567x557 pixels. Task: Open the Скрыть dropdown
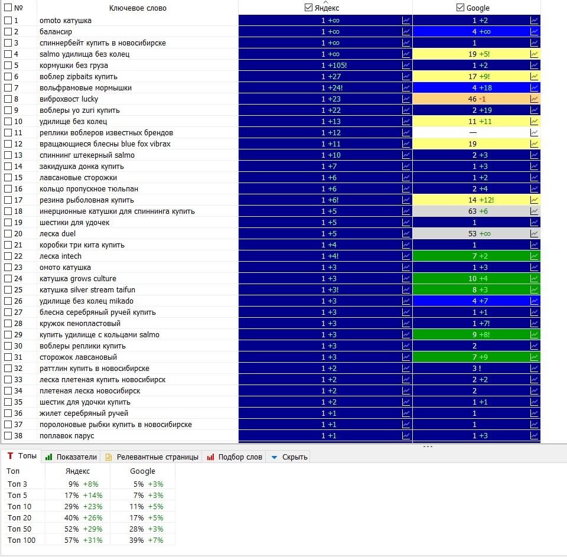click(x=289, y=457)
